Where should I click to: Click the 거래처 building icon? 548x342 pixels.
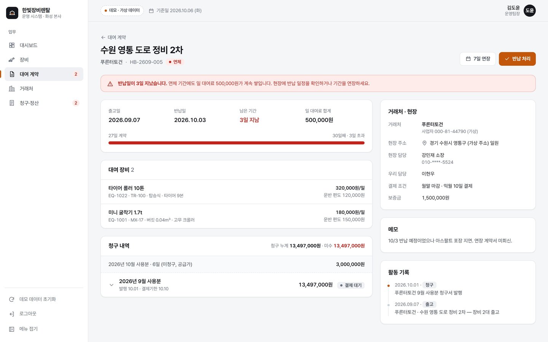pos(12,89)
